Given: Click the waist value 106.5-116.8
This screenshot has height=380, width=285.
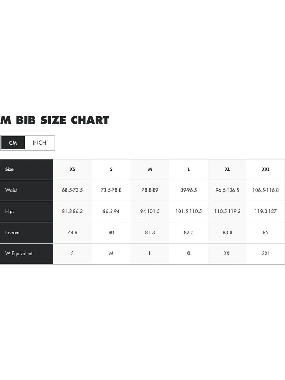Looking at the screenshot, I should click(265, 190).
